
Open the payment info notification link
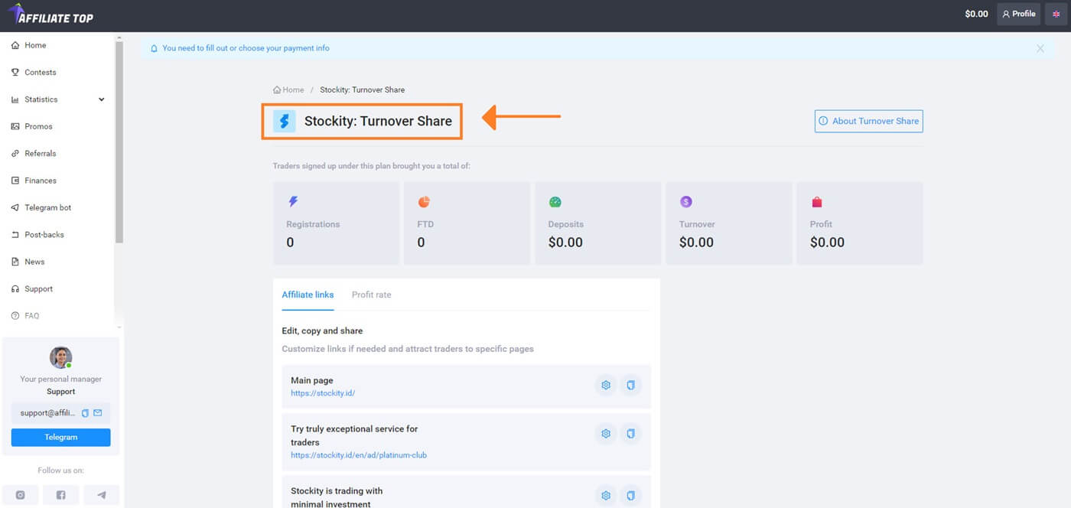[246, 48]
